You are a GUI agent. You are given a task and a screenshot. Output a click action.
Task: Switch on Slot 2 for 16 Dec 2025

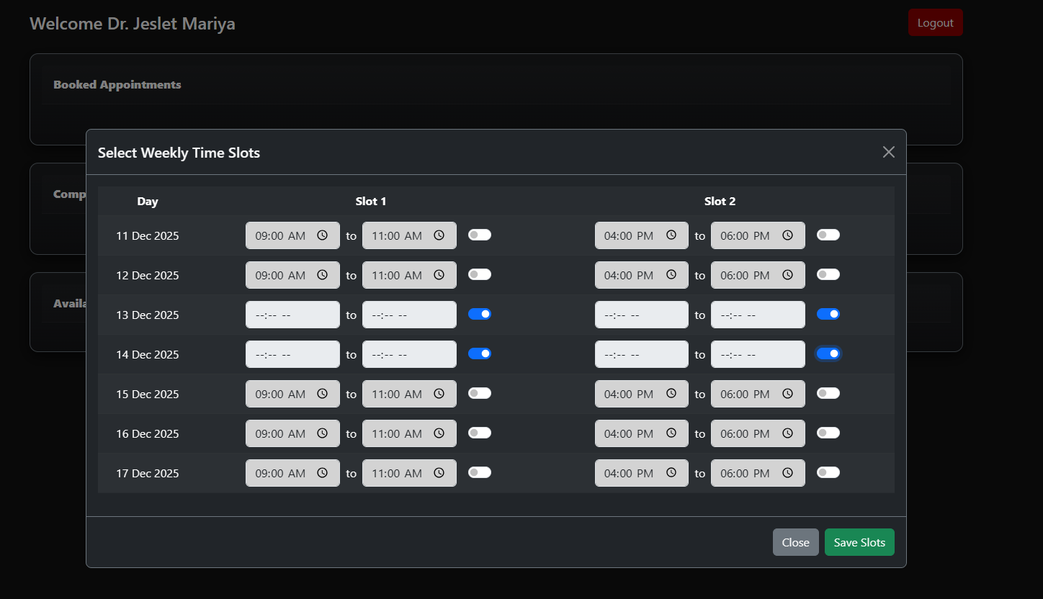click(x=828, y=433)
